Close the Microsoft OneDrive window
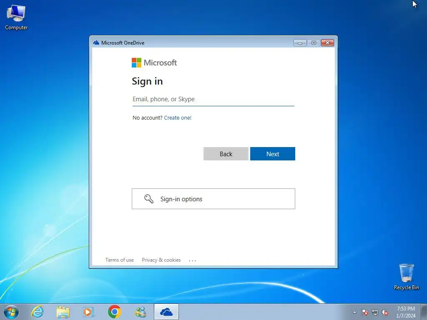The image size is (427, 320). click(x=327, y=43)
